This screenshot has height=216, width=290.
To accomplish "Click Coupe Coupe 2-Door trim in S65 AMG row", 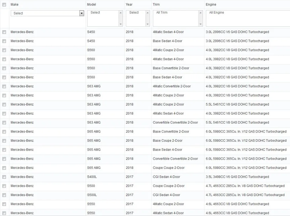I will (169, 168).
